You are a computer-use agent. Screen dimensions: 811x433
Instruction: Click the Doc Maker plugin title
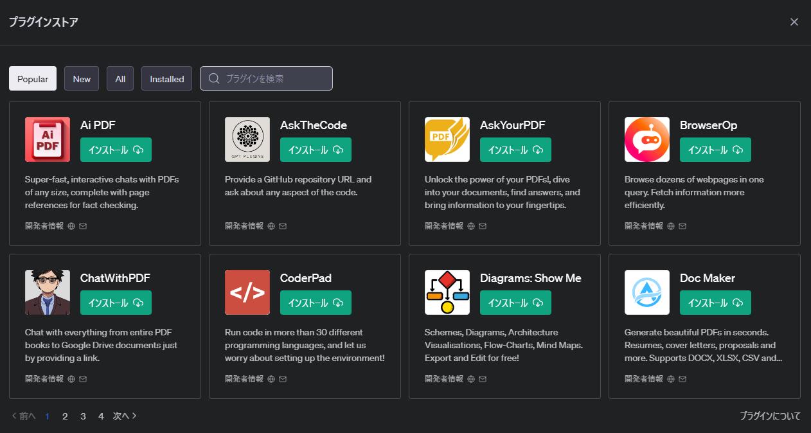(x=708, y=278)
